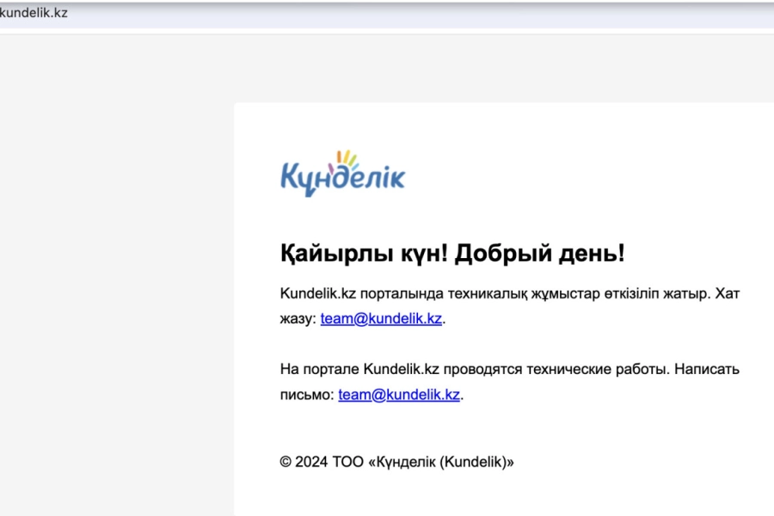Click the blue Күнделік wordmark
The image size is (774, 516).
(343, 176)
